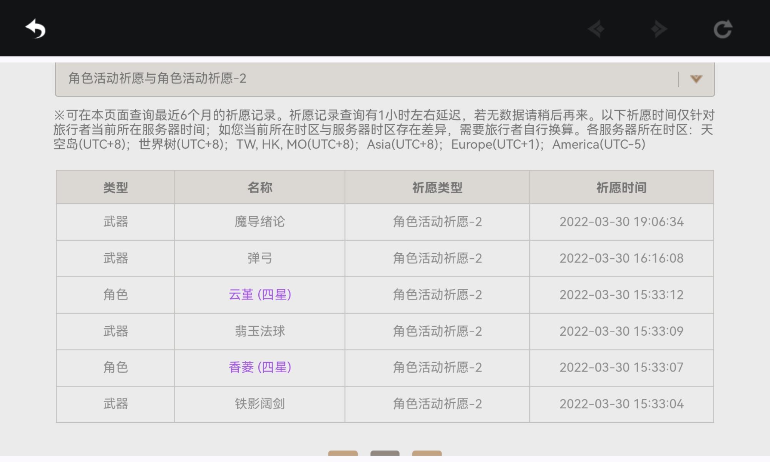
Task: Click the notice text about 6个月的祈愿记录
Action: pos(384,130)
